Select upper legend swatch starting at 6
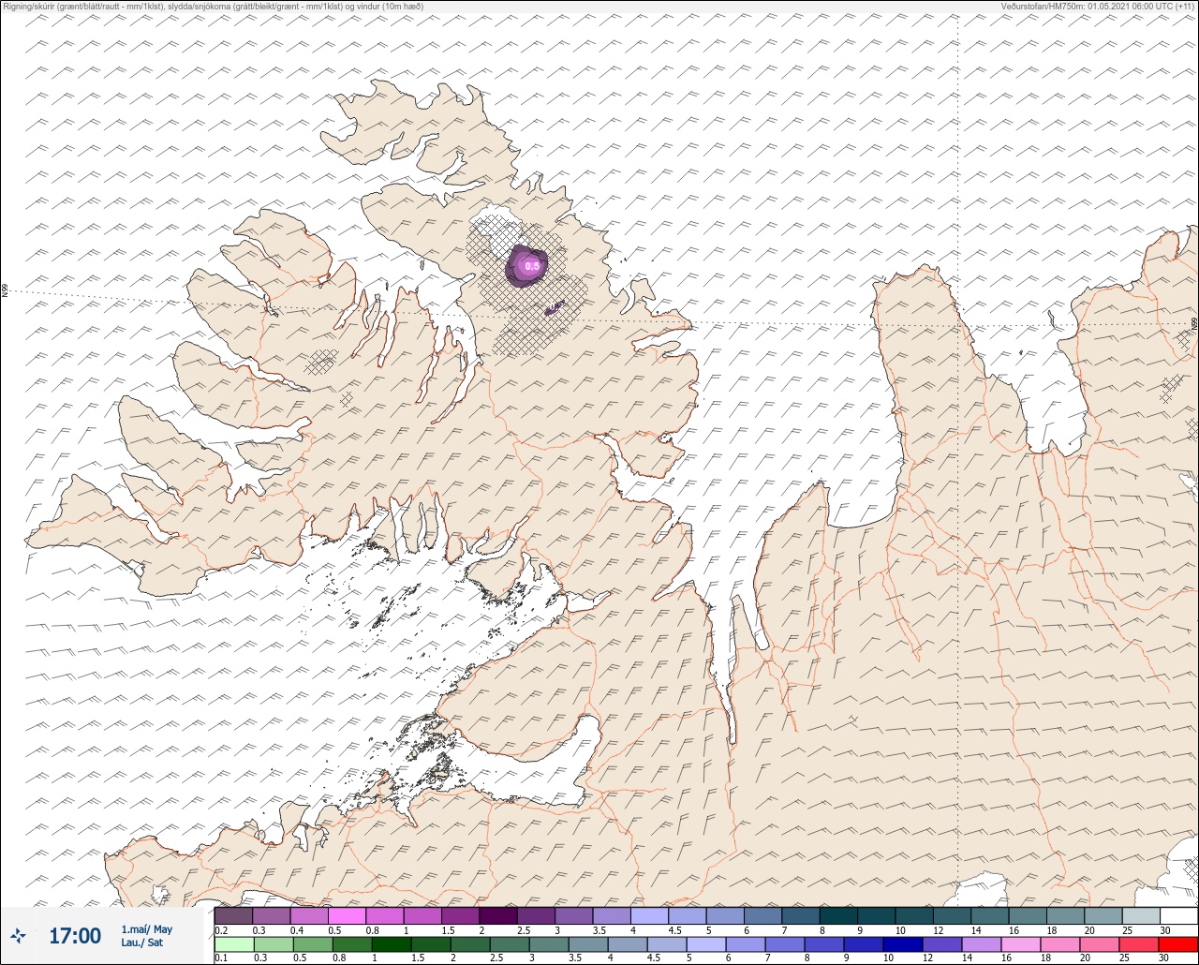1199x965 pixels. (762, 915)
